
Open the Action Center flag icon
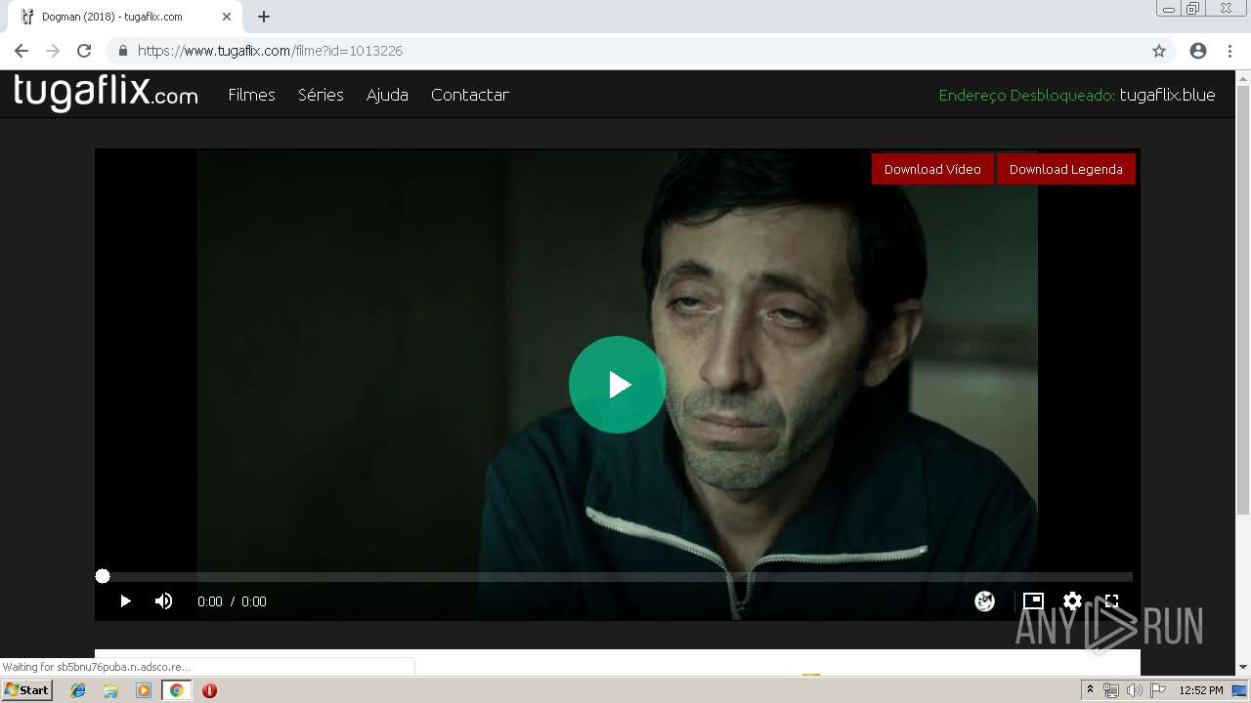coord(1158,690)
